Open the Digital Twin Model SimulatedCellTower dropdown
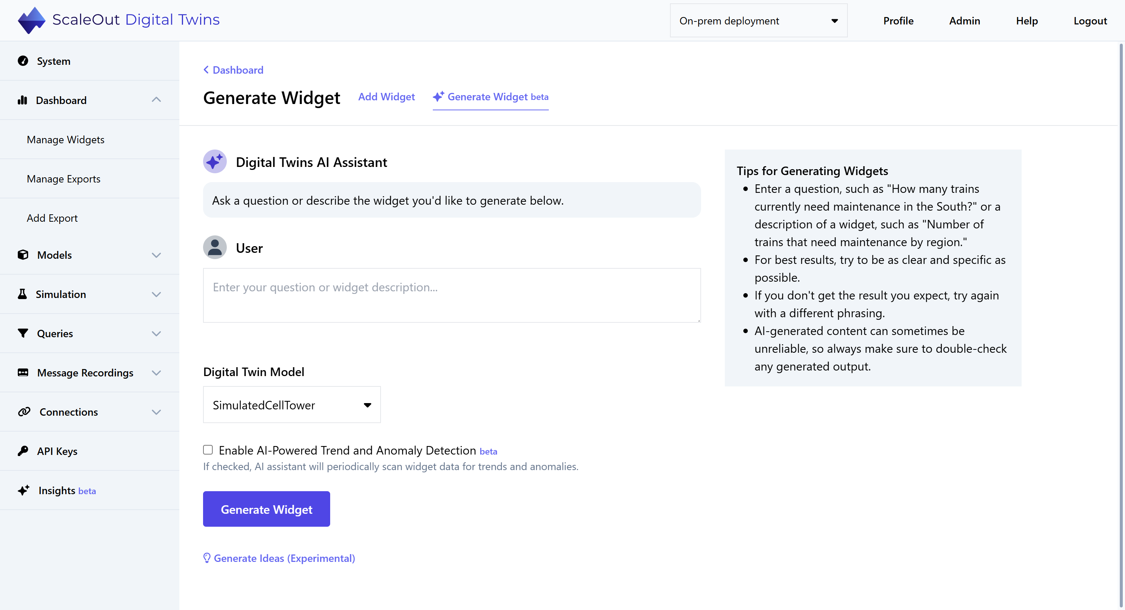Image resolution: width=1125 pixels, height=610 pixels. pyautogui.click(x=292, y=405)
